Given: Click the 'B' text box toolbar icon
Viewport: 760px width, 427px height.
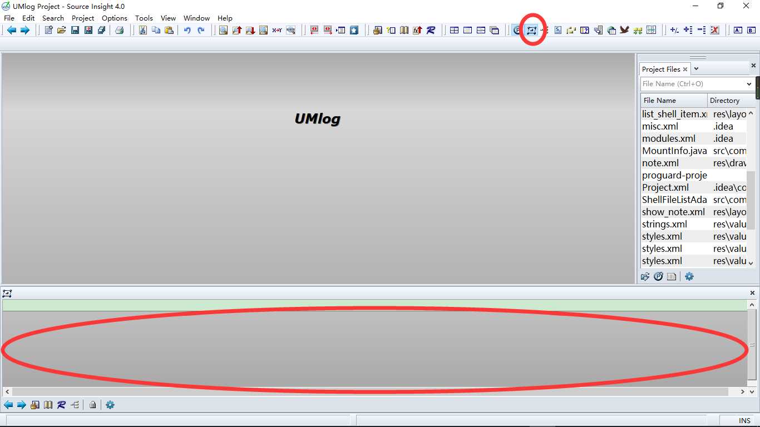Looking at the screenshot, I should [x=751, y=30].
